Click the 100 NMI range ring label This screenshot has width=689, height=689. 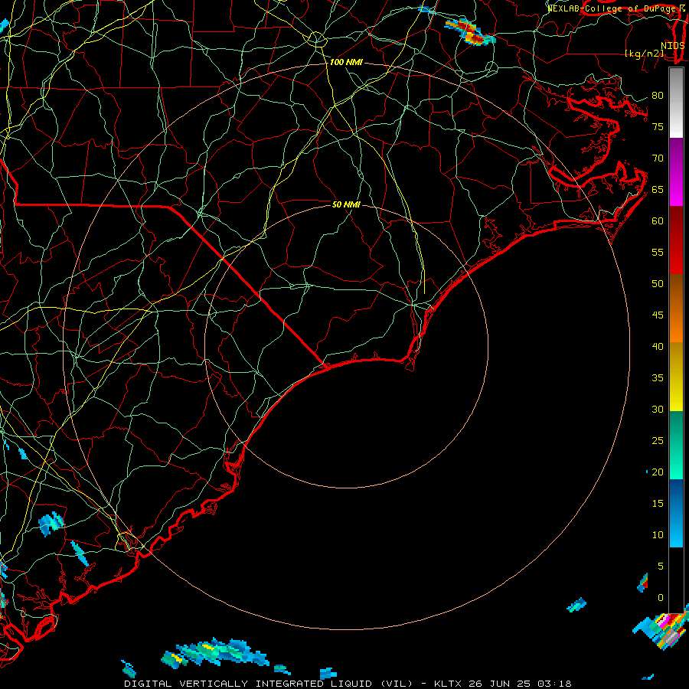[x=346, y=63]
